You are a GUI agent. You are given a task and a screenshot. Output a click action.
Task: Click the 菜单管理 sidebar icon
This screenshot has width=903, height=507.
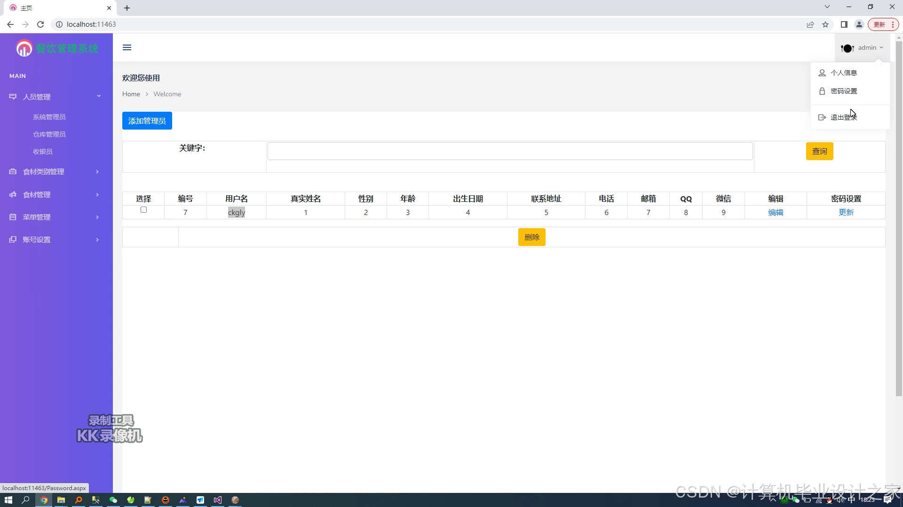13,217
